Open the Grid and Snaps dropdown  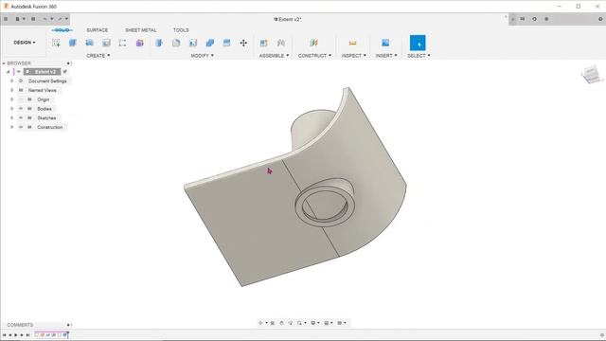tap(328, 323)
